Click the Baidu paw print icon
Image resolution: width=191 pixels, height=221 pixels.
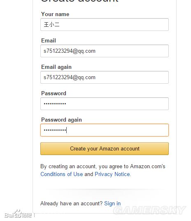17,214
